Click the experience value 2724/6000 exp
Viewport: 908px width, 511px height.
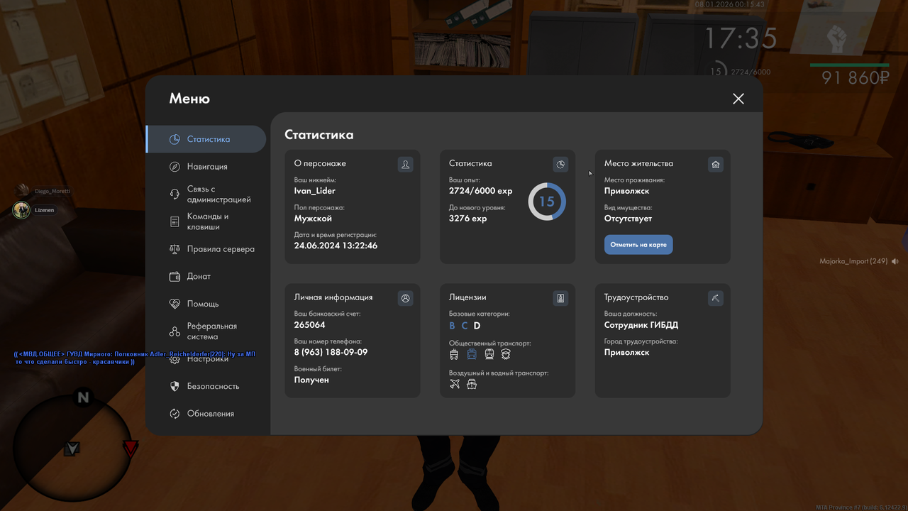pos(481,191)
